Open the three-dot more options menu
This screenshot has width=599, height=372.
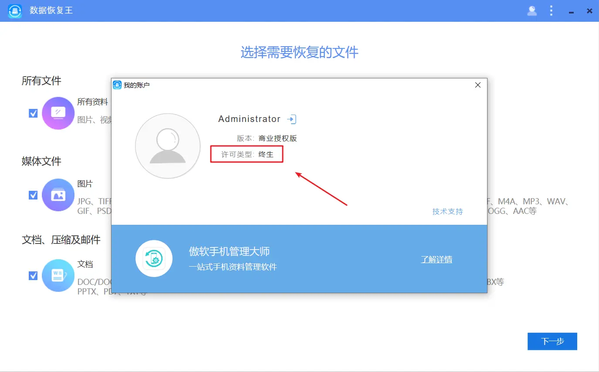[551, 11]
